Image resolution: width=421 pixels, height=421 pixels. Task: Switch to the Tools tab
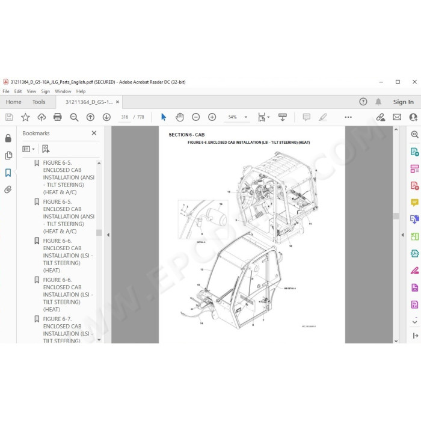click(x=38, y=102)
